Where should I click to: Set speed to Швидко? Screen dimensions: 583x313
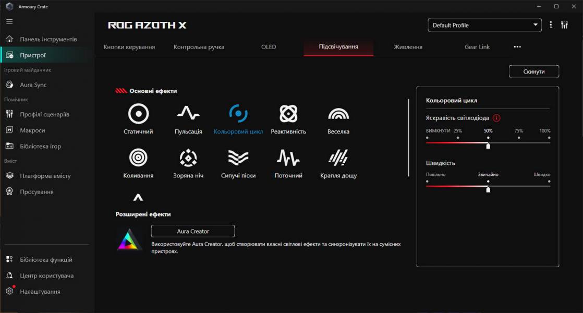tap(549, 181)
